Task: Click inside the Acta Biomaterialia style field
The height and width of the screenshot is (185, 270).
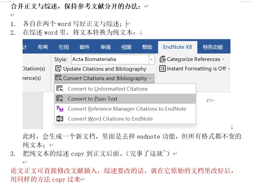Action: coord(110,59)
